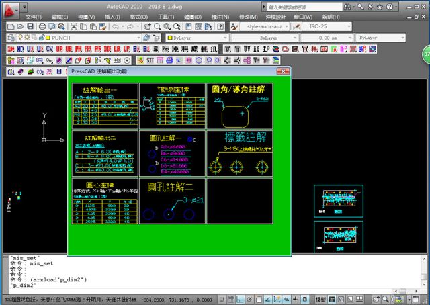Select the 標籤註解 option tile
Viewport: 430px width, 305px height.
240,154
